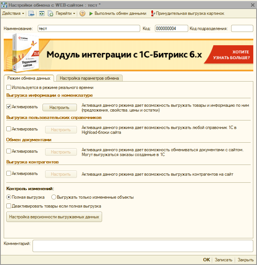Open Настройка версионности выгружаемых данных
The height and width of the screenshot is (265, 257).
click(54, 217)
